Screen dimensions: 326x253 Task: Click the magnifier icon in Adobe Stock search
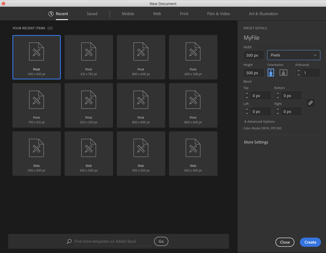[x=69, y=241]
